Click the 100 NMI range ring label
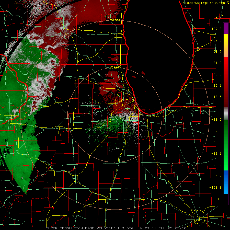The image size is (230, 230). (x=115, y=20)
